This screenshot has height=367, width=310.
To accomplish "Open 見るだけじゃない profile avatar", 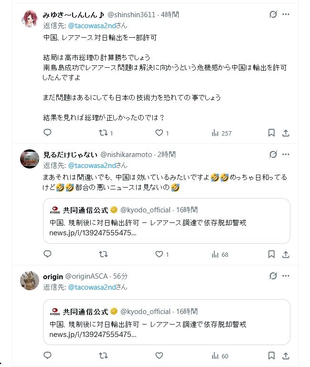I will coord(30,158).
